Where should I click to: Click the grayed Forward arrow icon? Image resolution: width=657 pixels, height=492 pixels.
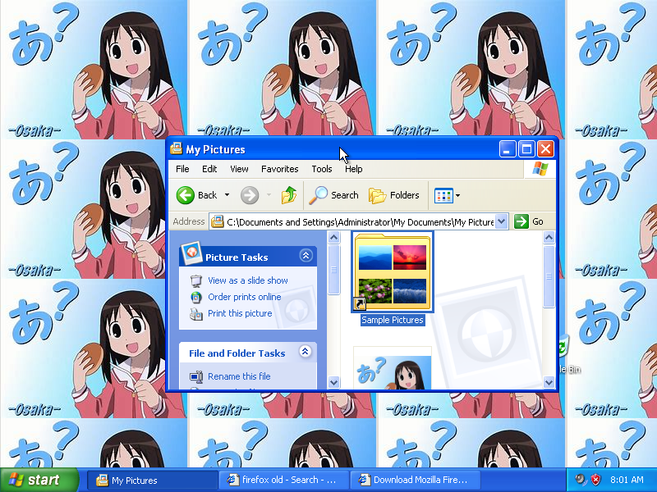[x=250, y=195]
